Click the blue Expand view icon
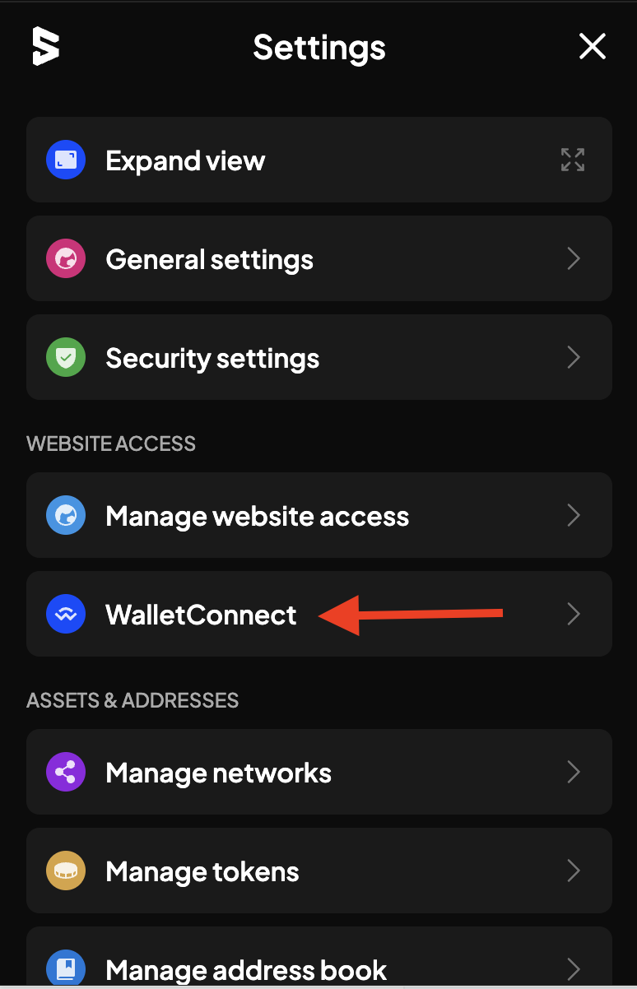This screenshot has width=637, height=989. [66, 160]
